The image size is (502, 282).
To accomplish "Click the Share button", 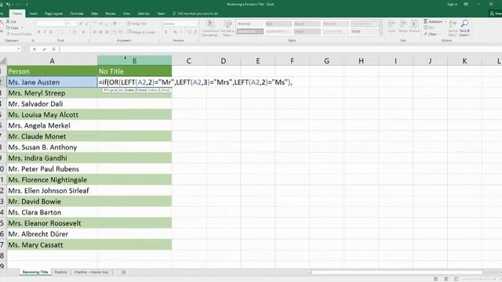I will [x=495, y=13].
